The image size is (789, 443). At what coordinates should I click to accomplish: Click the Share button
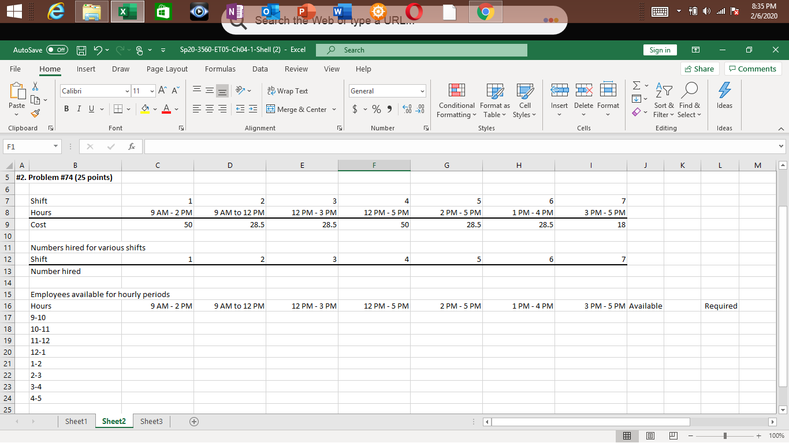pos(699,69)
